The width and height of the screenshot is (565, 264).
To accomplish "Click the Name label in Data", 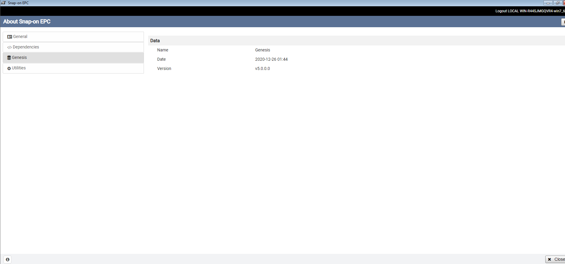I will tap(163, 50).
